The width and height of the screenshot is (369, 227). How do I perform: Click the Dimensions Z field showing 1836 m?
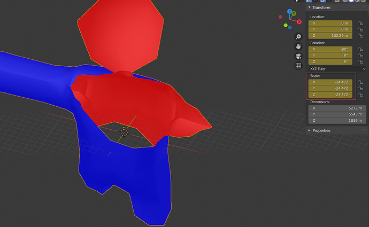point(337,121)
